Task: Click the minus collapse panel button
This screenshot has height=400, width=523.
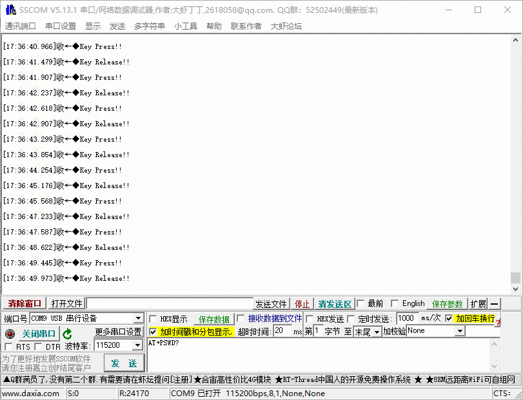Action: click(495, 304)
